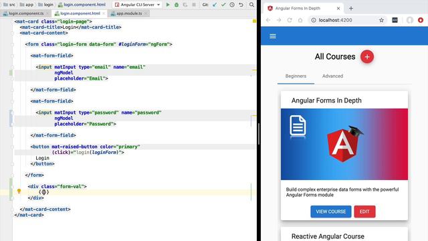Go forward in the browser

click(279, 20)
